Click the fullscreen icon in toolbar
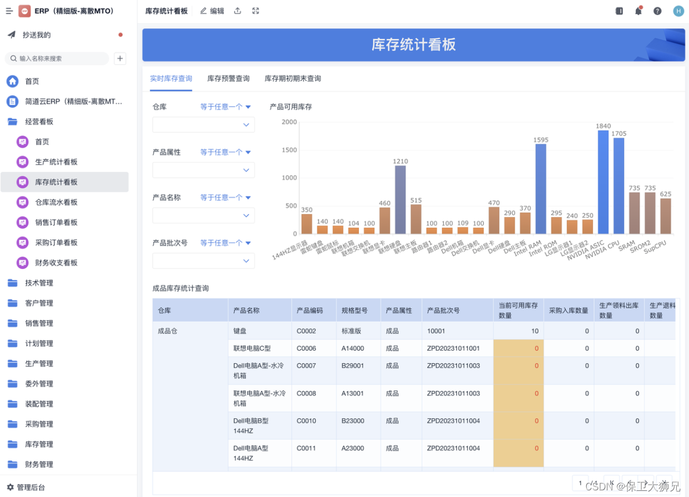Screen dimensions: 689x497 pos(256,11)
